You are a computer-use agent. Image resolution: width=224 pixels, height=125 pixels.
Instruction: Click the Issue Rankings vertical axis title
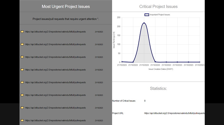point(114,40)
